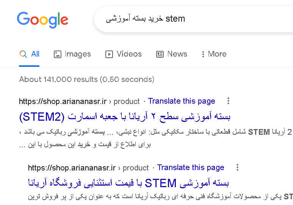Screen dimensions: 293x205
Task: Select the All results tab
Action: pos(35,54)
